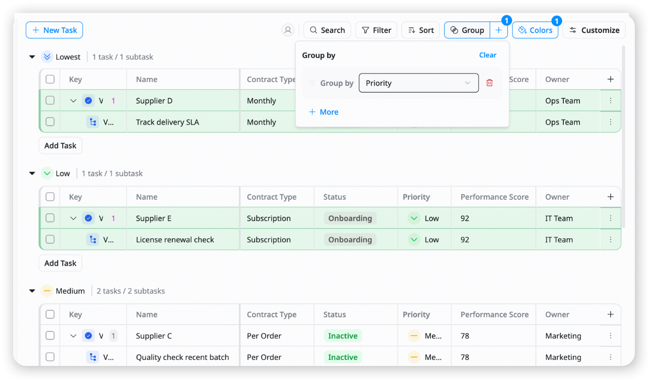This screenshot has width=651, height=383.
Task: Open the Customize panel
Action: tap(594, 30)
